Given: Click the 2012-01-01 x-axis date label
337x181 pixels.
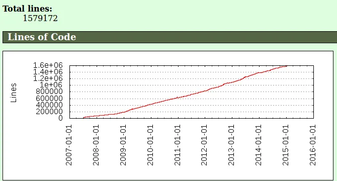Looking at the screenshot, I should [204, 145].
